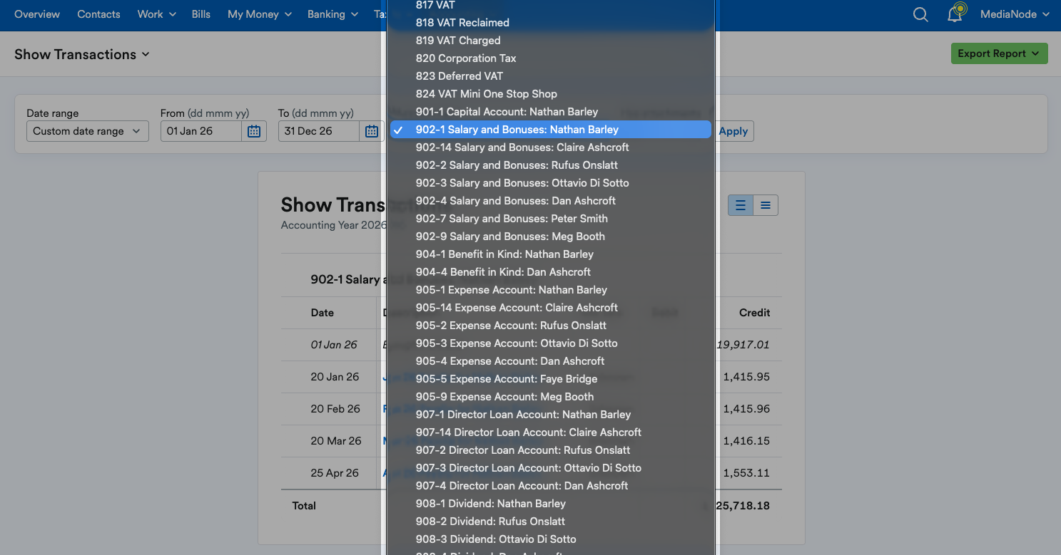This screenshot has height=555, width=1061.
Task: Choose 818 VAT Reclaimed from the list
Action: tap(551, 23)
